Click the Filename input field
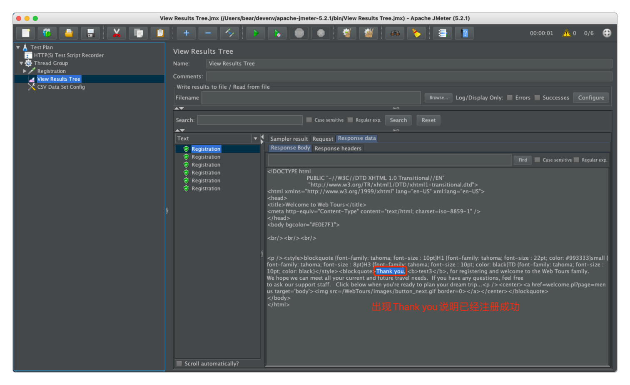This screenshot has height=385, width=630. [x=311, y=98]
